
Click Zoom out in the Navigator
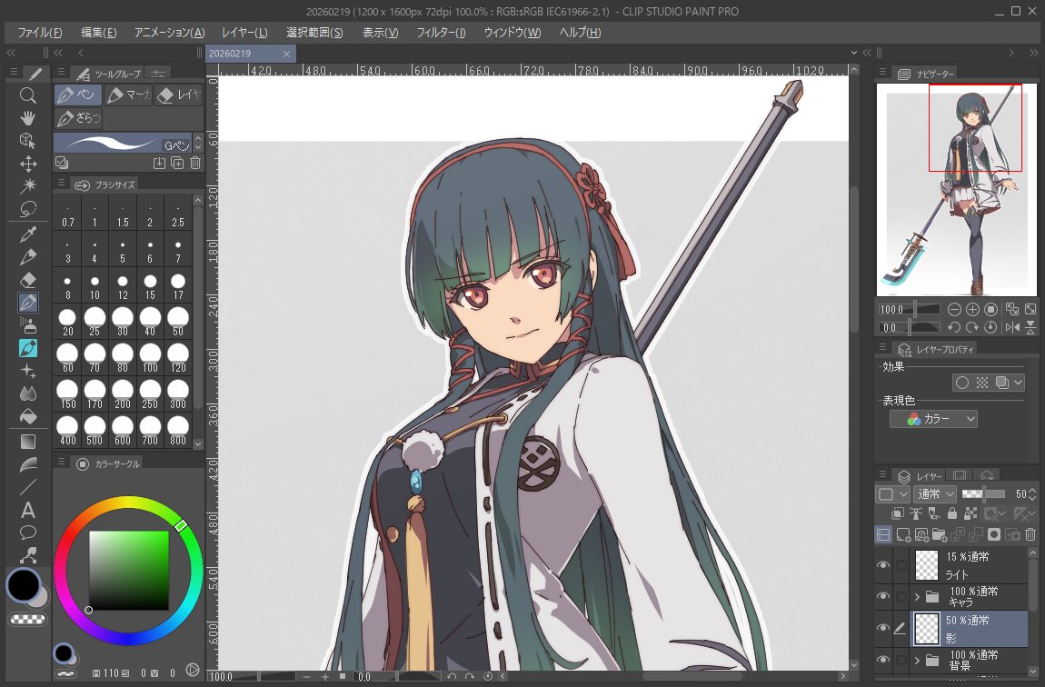pyautogui.click(x=954, y=309)
